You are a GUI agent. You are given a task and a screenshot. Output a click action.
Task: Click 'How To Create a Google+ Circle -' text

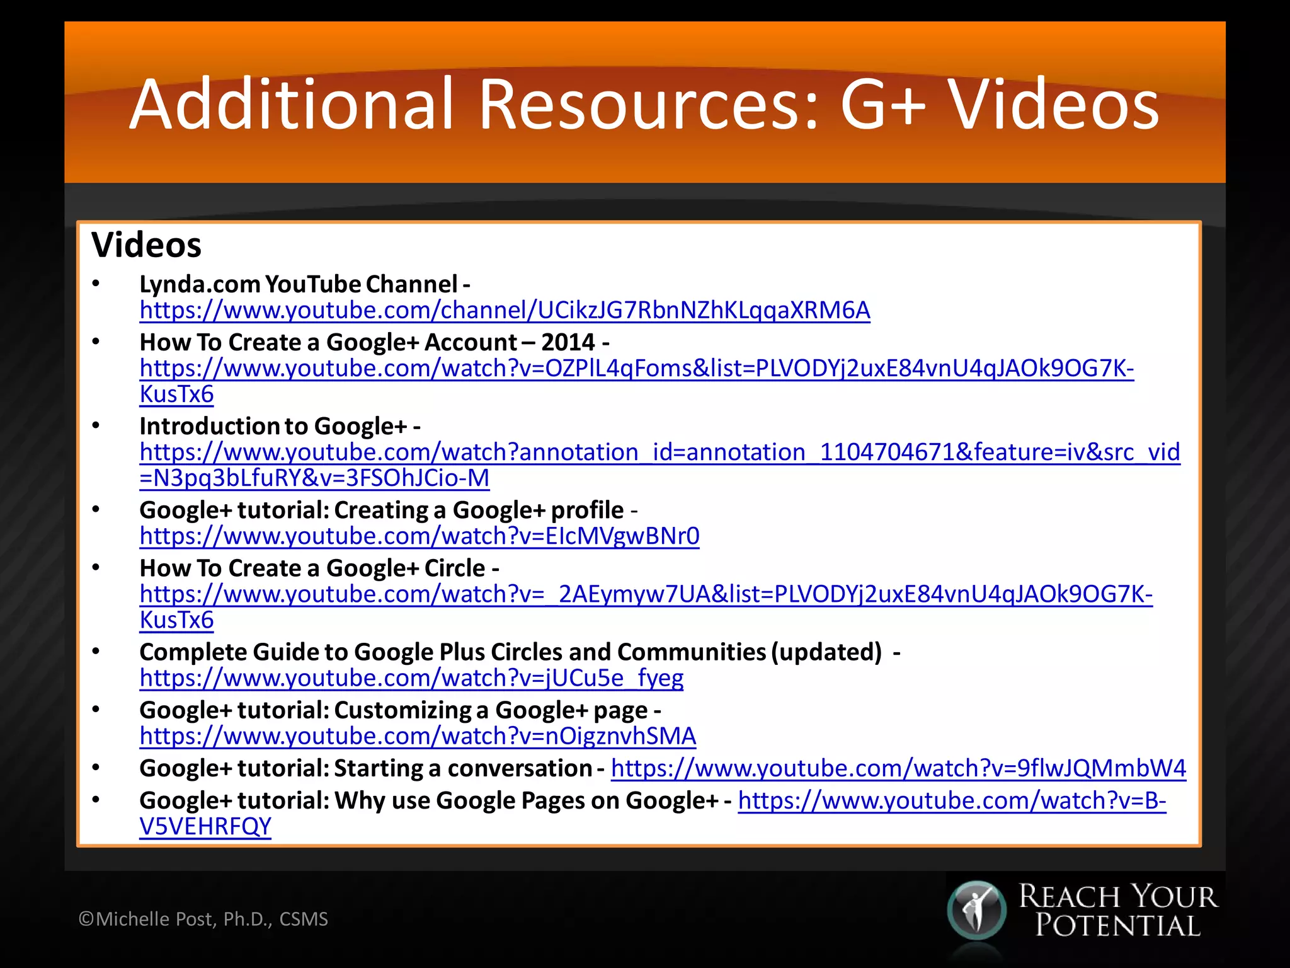click(x=319, y=568)
